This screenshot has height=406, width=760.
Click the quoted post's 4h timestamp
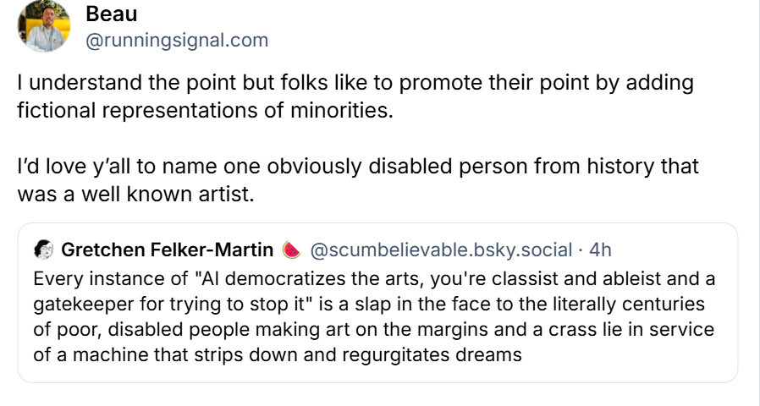coord(600,250)
